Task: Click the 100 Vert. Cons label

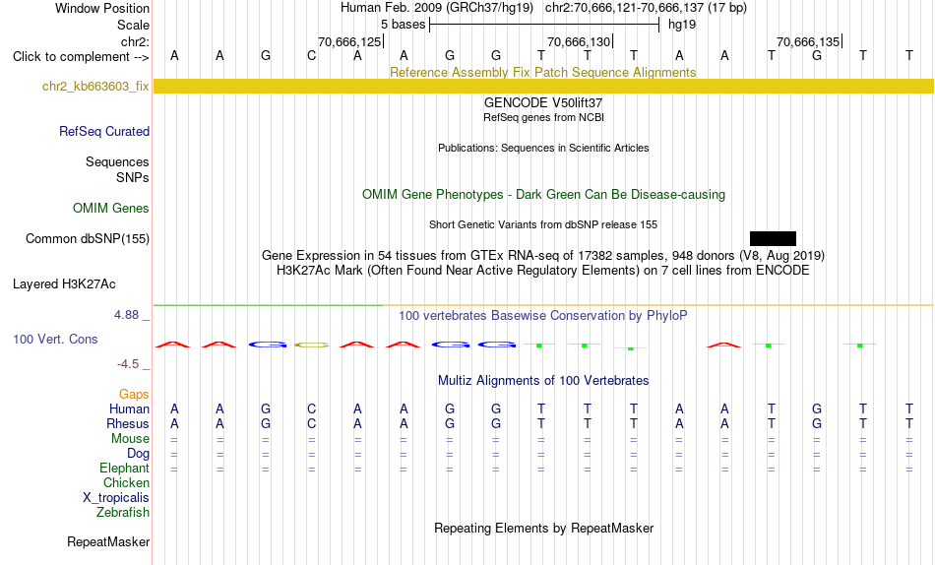Action: tap(55, 339)
